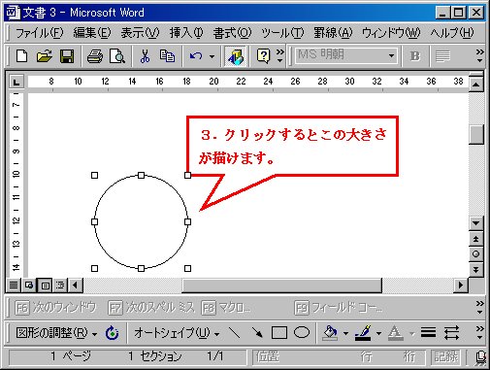Click the vertical scrollbar down arrow
The width and height of the screenshot is (490, 370).
(x=475, y=222)
